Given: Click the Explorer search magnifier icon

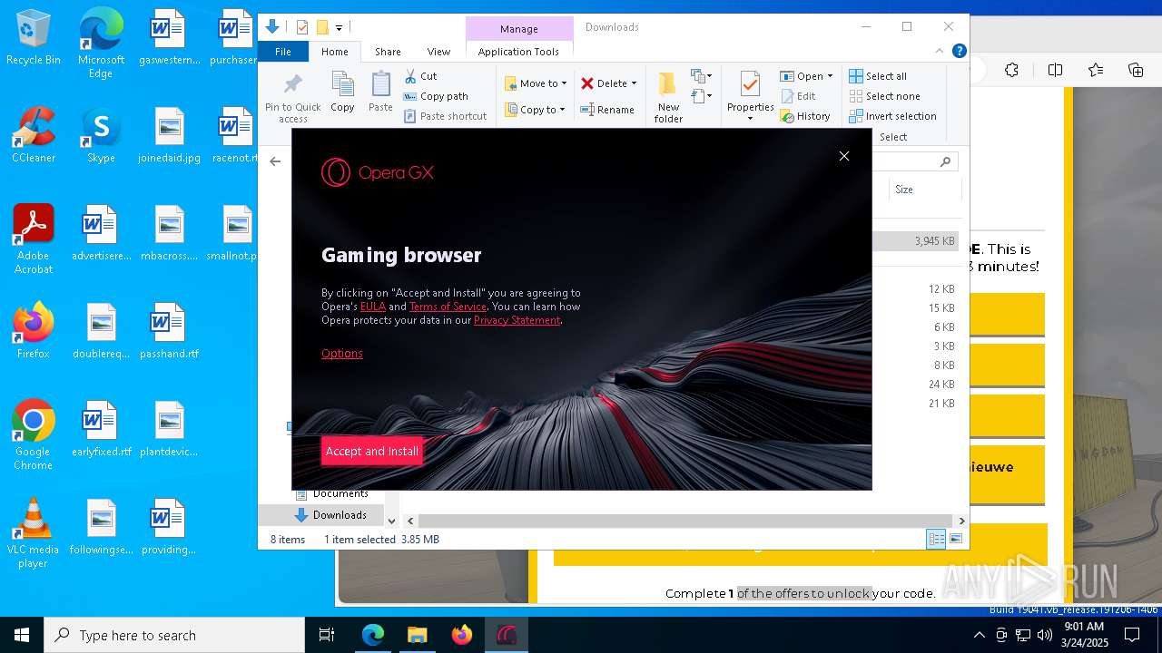Looking at the screenshot, I should coord(945,161).
